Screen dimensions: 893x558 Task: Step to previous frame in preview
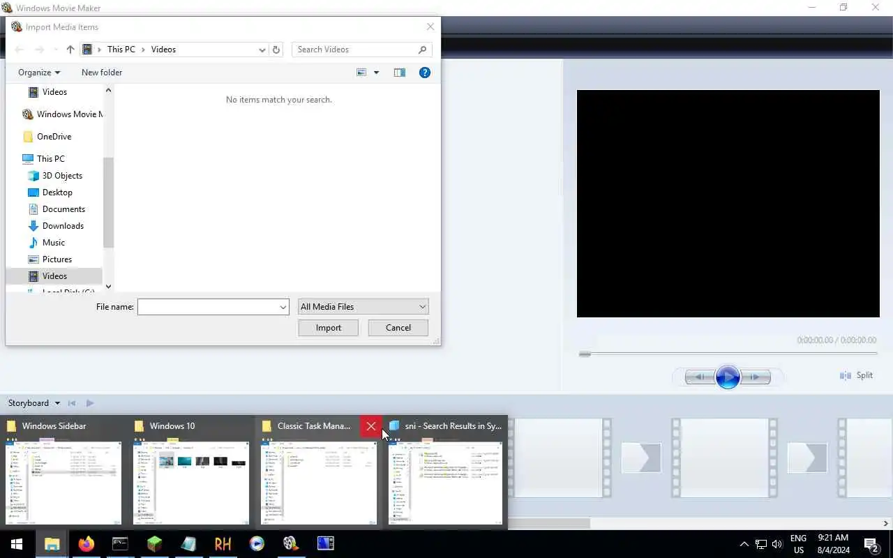click(x=699, y=377)
